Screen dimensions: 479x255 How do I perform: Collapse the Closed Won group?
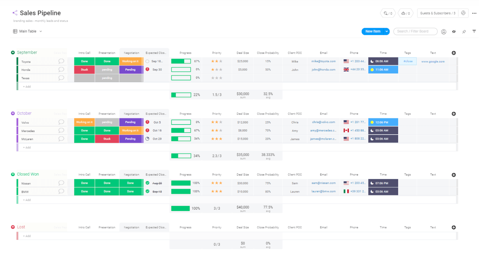13,174
